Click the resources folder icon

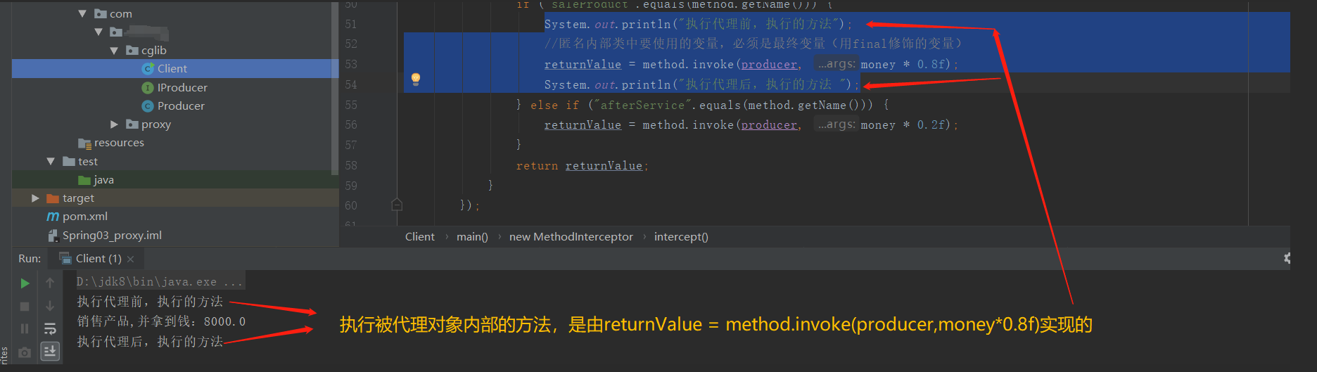(x=84, y=143)
